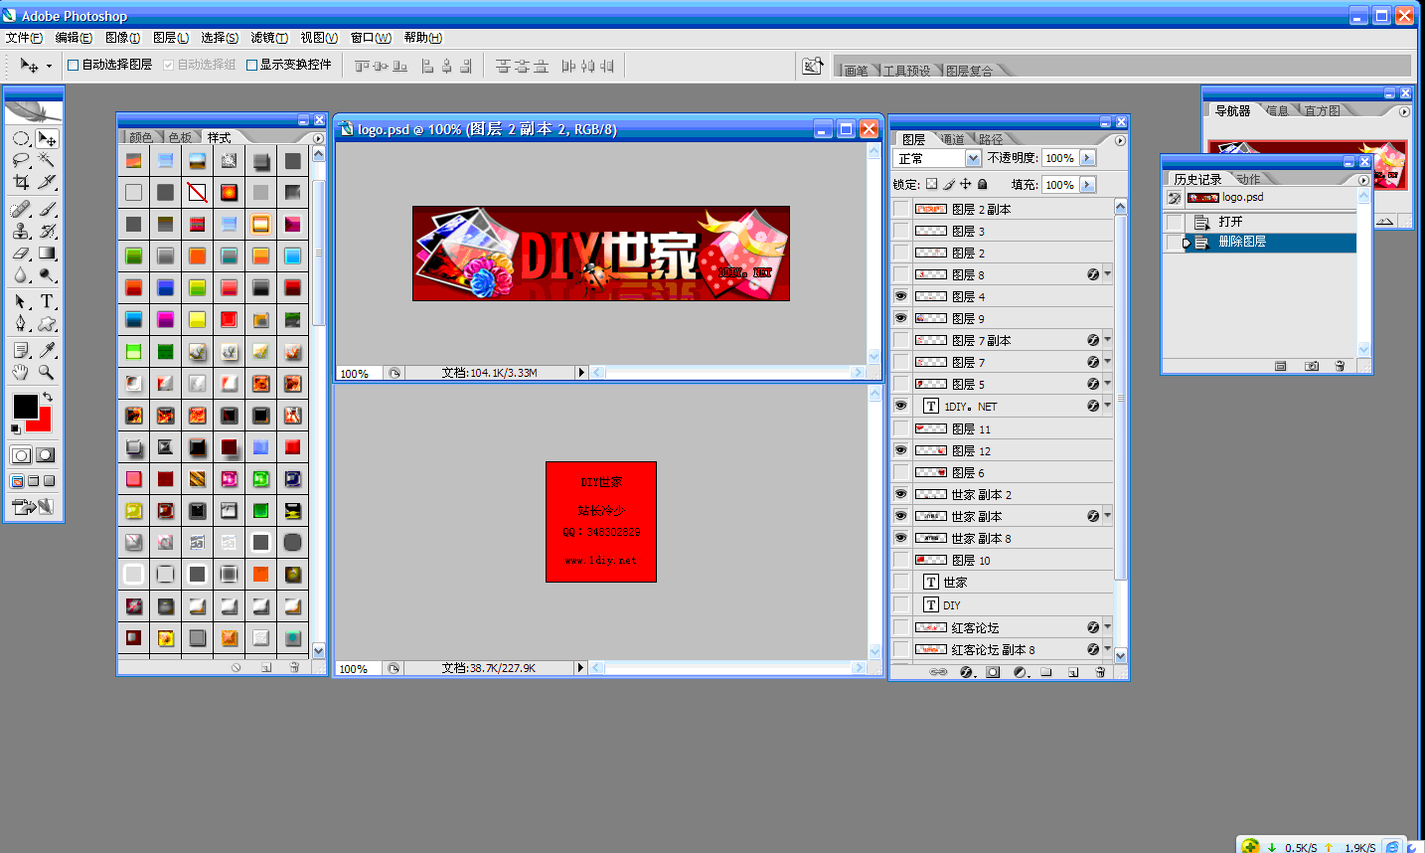
Task: Activate the Type tool
Action: (47, 301)
